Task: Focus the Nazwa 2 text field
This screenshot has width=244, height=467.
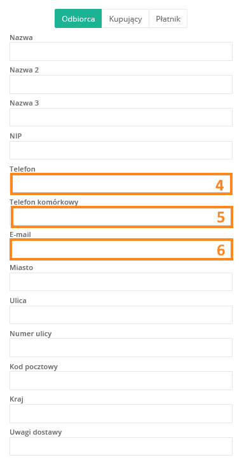Action: pos(121,85)
